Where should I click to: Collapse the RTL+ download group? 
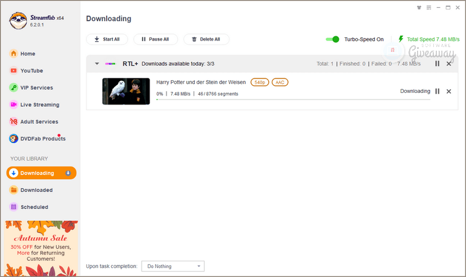97,63
